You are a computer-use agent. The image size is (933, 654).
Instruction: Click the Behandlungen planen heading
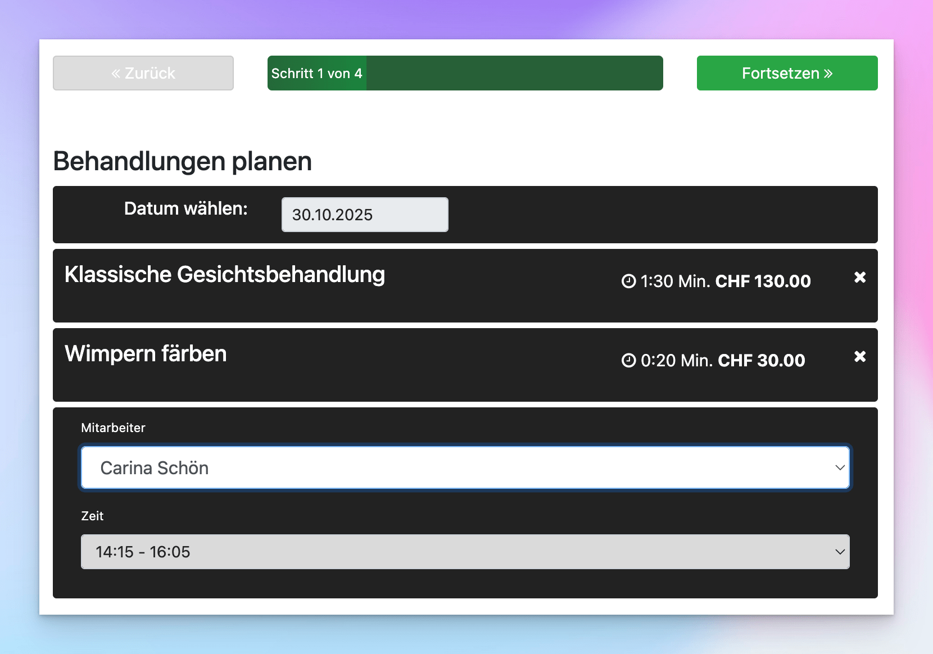point(182,161)
